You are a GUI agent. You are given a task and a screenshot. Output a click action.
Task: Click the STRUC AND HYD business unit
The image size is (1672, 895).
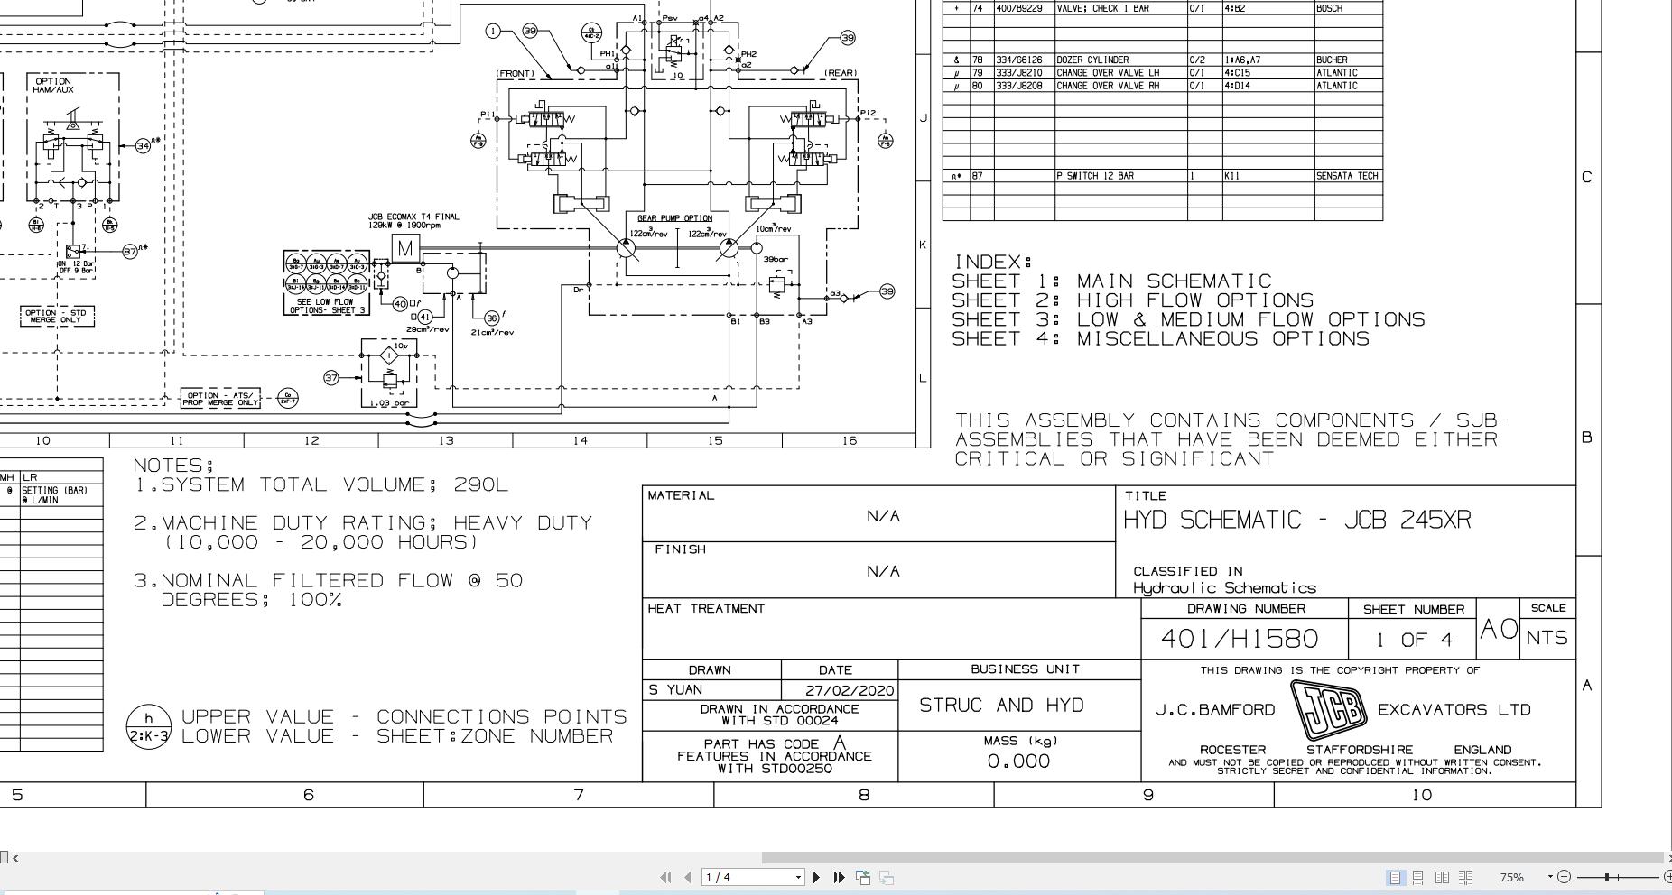(x=1001, y=706)
